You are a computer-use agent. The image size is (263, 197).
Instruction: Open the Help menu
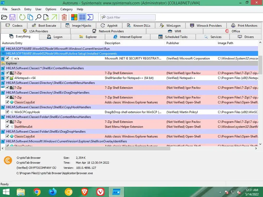point(80,9)
